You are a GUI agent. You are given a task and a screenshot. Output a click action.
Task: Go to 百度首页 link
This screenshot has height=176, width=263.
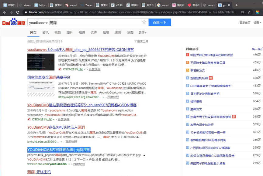pyautogui.click(x=245, y=23)
